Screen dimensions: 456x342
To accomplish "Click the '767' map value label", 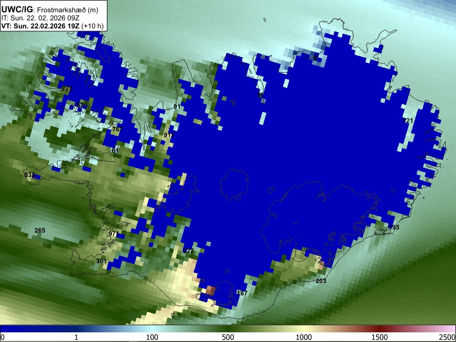I will tap(117, 129).
